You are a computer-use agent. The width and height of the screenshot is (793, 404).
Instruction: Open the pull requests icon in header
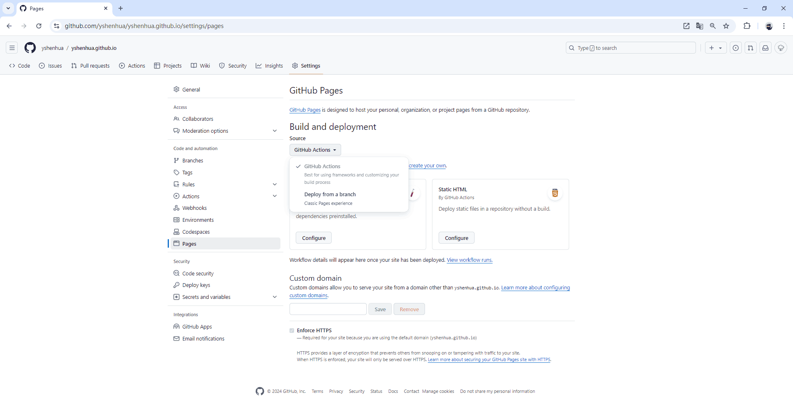click(750, 48)
